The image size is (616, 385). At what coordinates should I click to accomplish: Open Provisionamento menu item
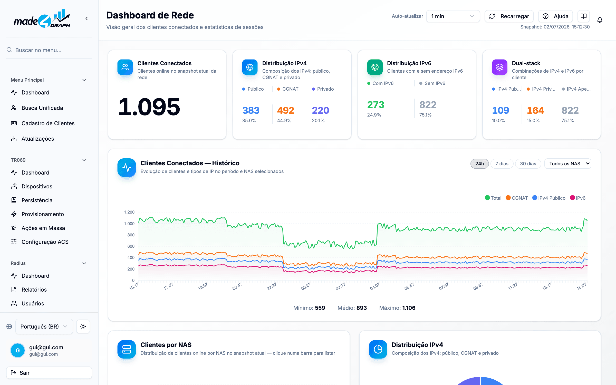click(x=49, y=214)
